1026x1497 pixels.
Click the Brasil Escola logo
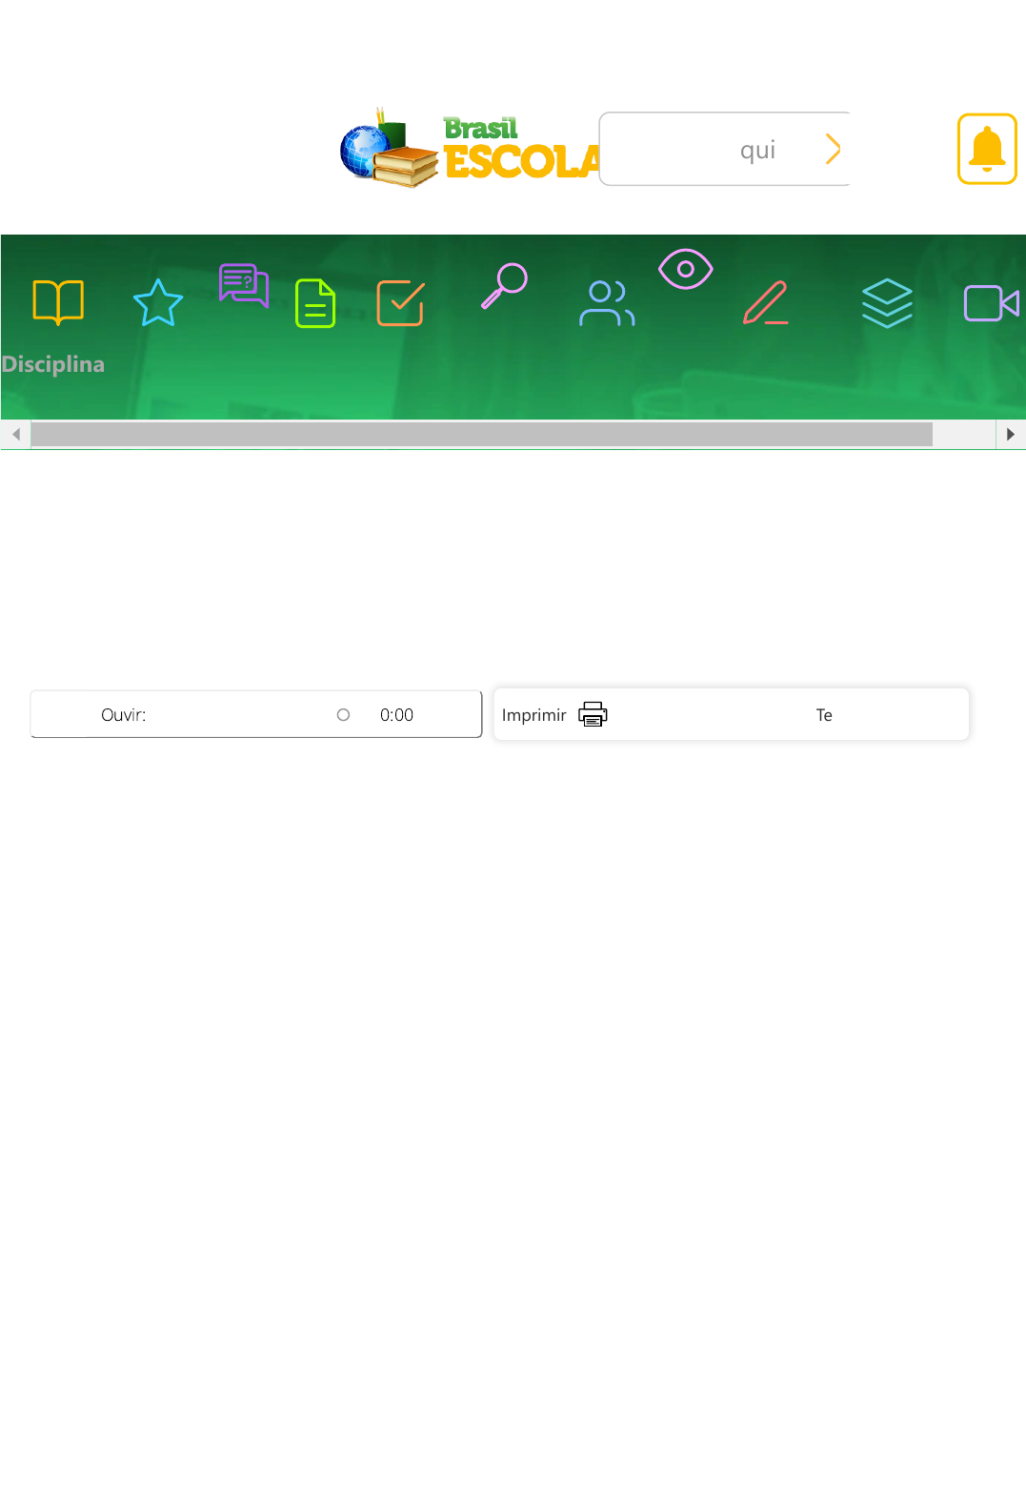(x=469, y=149)
